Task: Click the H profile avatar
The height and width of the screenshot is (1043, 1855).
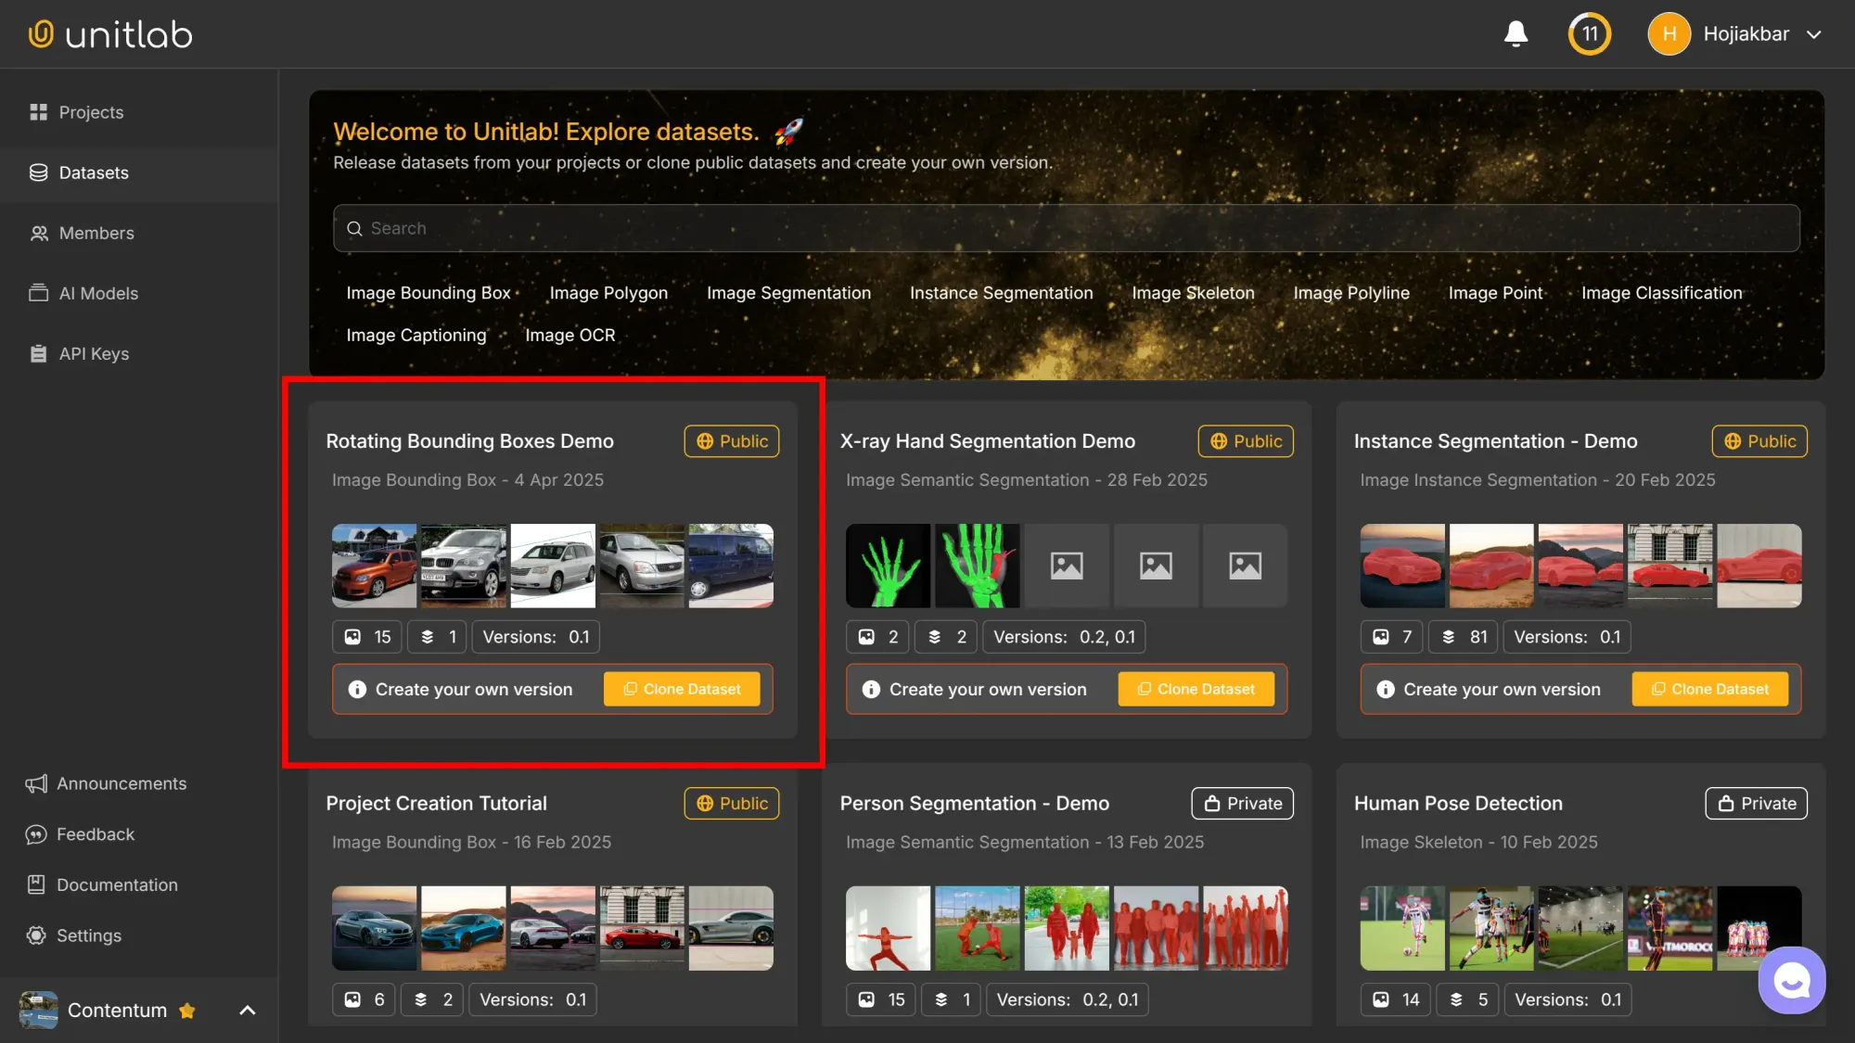Action: pos(1669,34)
